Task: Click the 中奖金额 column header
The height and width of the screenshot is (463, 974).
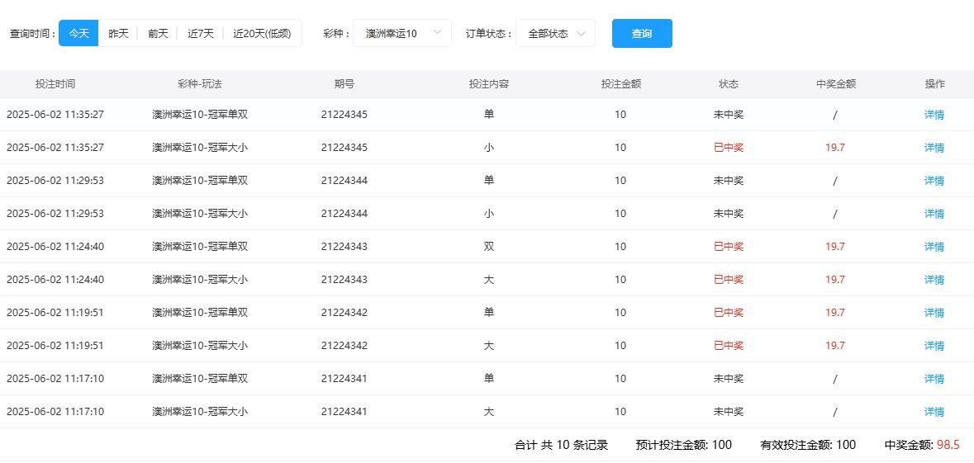Action: [835, 84]
